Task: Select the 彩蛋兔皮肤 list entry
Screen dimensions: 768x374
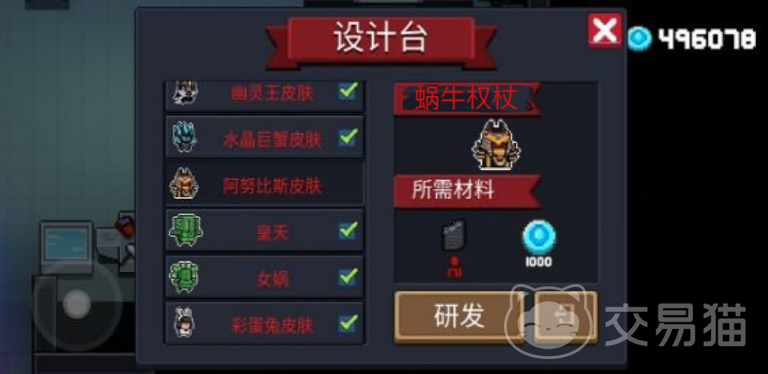Action: (x=265, y=323)
